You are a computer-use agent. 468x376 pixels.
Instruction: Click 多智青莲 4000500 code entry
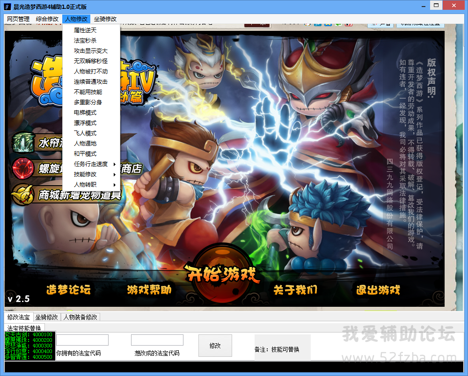tap(29, 357)
